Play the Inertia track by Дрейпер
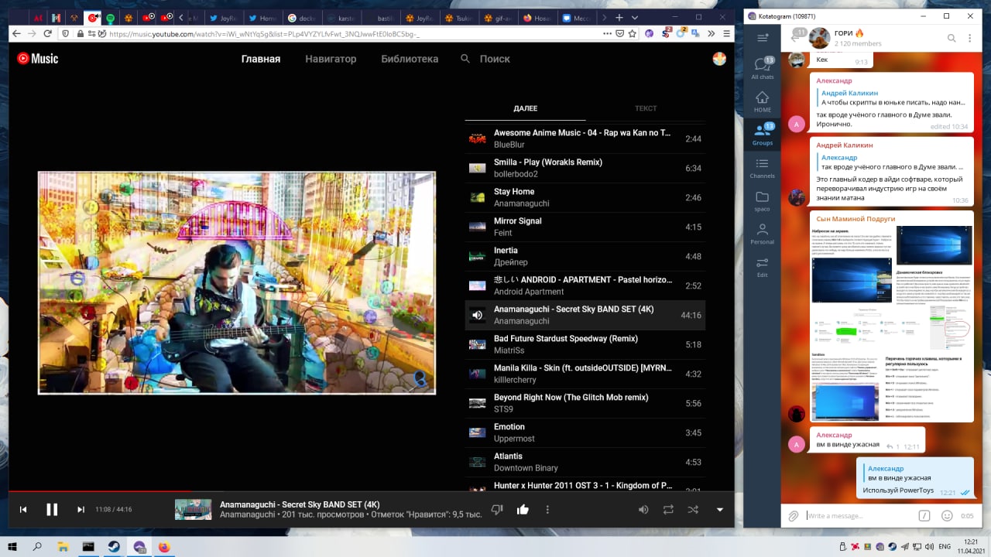 pyautogui.click(x=585, y=256)
